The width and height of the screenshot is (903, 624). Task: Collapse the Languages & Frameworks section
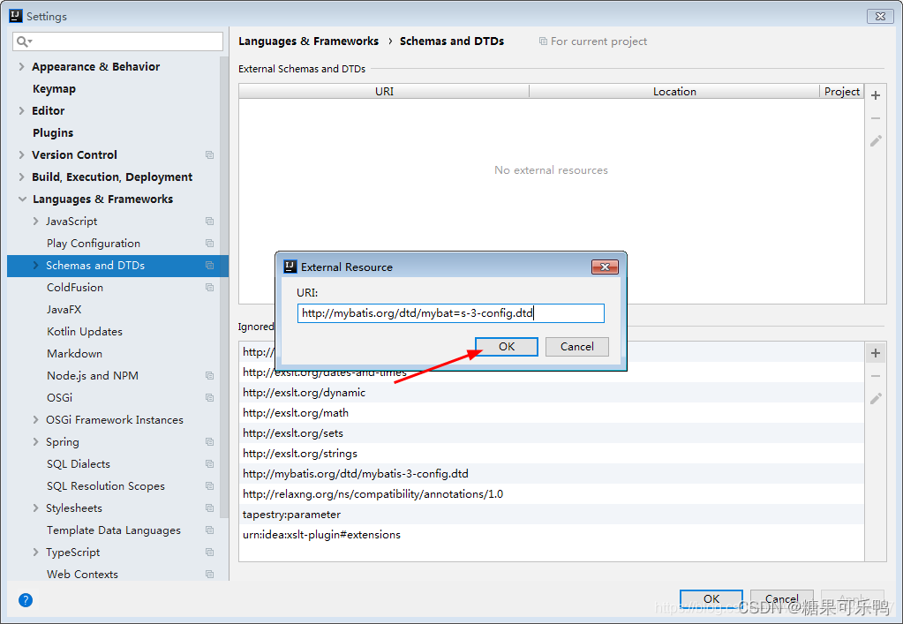point(21,199)
